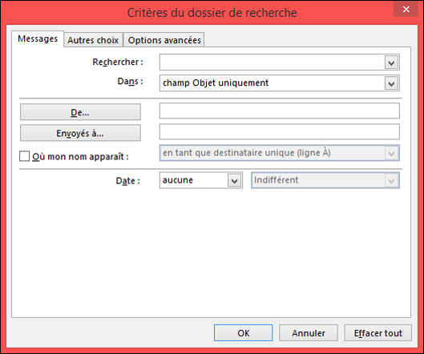Open the Indifférent date range dropdown
The image size is (424, 354).
pyautogui.click(x=325, y=180)
